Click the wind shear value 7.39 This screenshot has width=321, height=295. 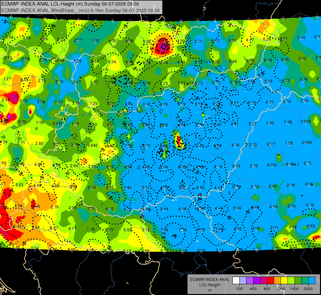[200, 167]
